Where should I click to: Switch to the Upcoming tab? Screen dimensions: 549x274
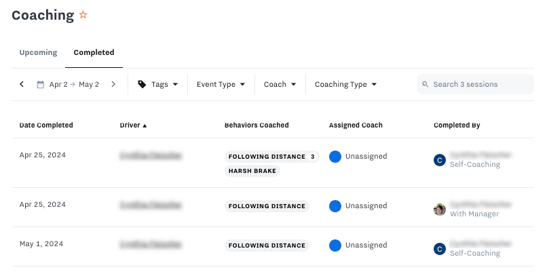coord(38,52)
